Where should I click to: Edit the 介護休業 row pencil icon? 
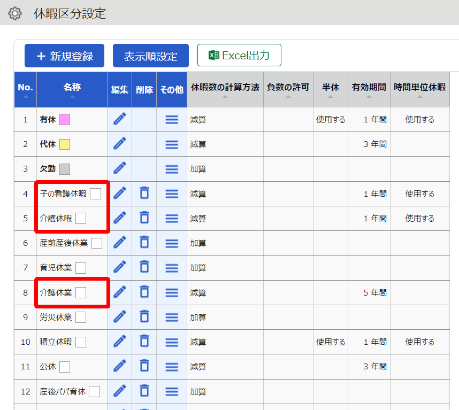[120, 292]
